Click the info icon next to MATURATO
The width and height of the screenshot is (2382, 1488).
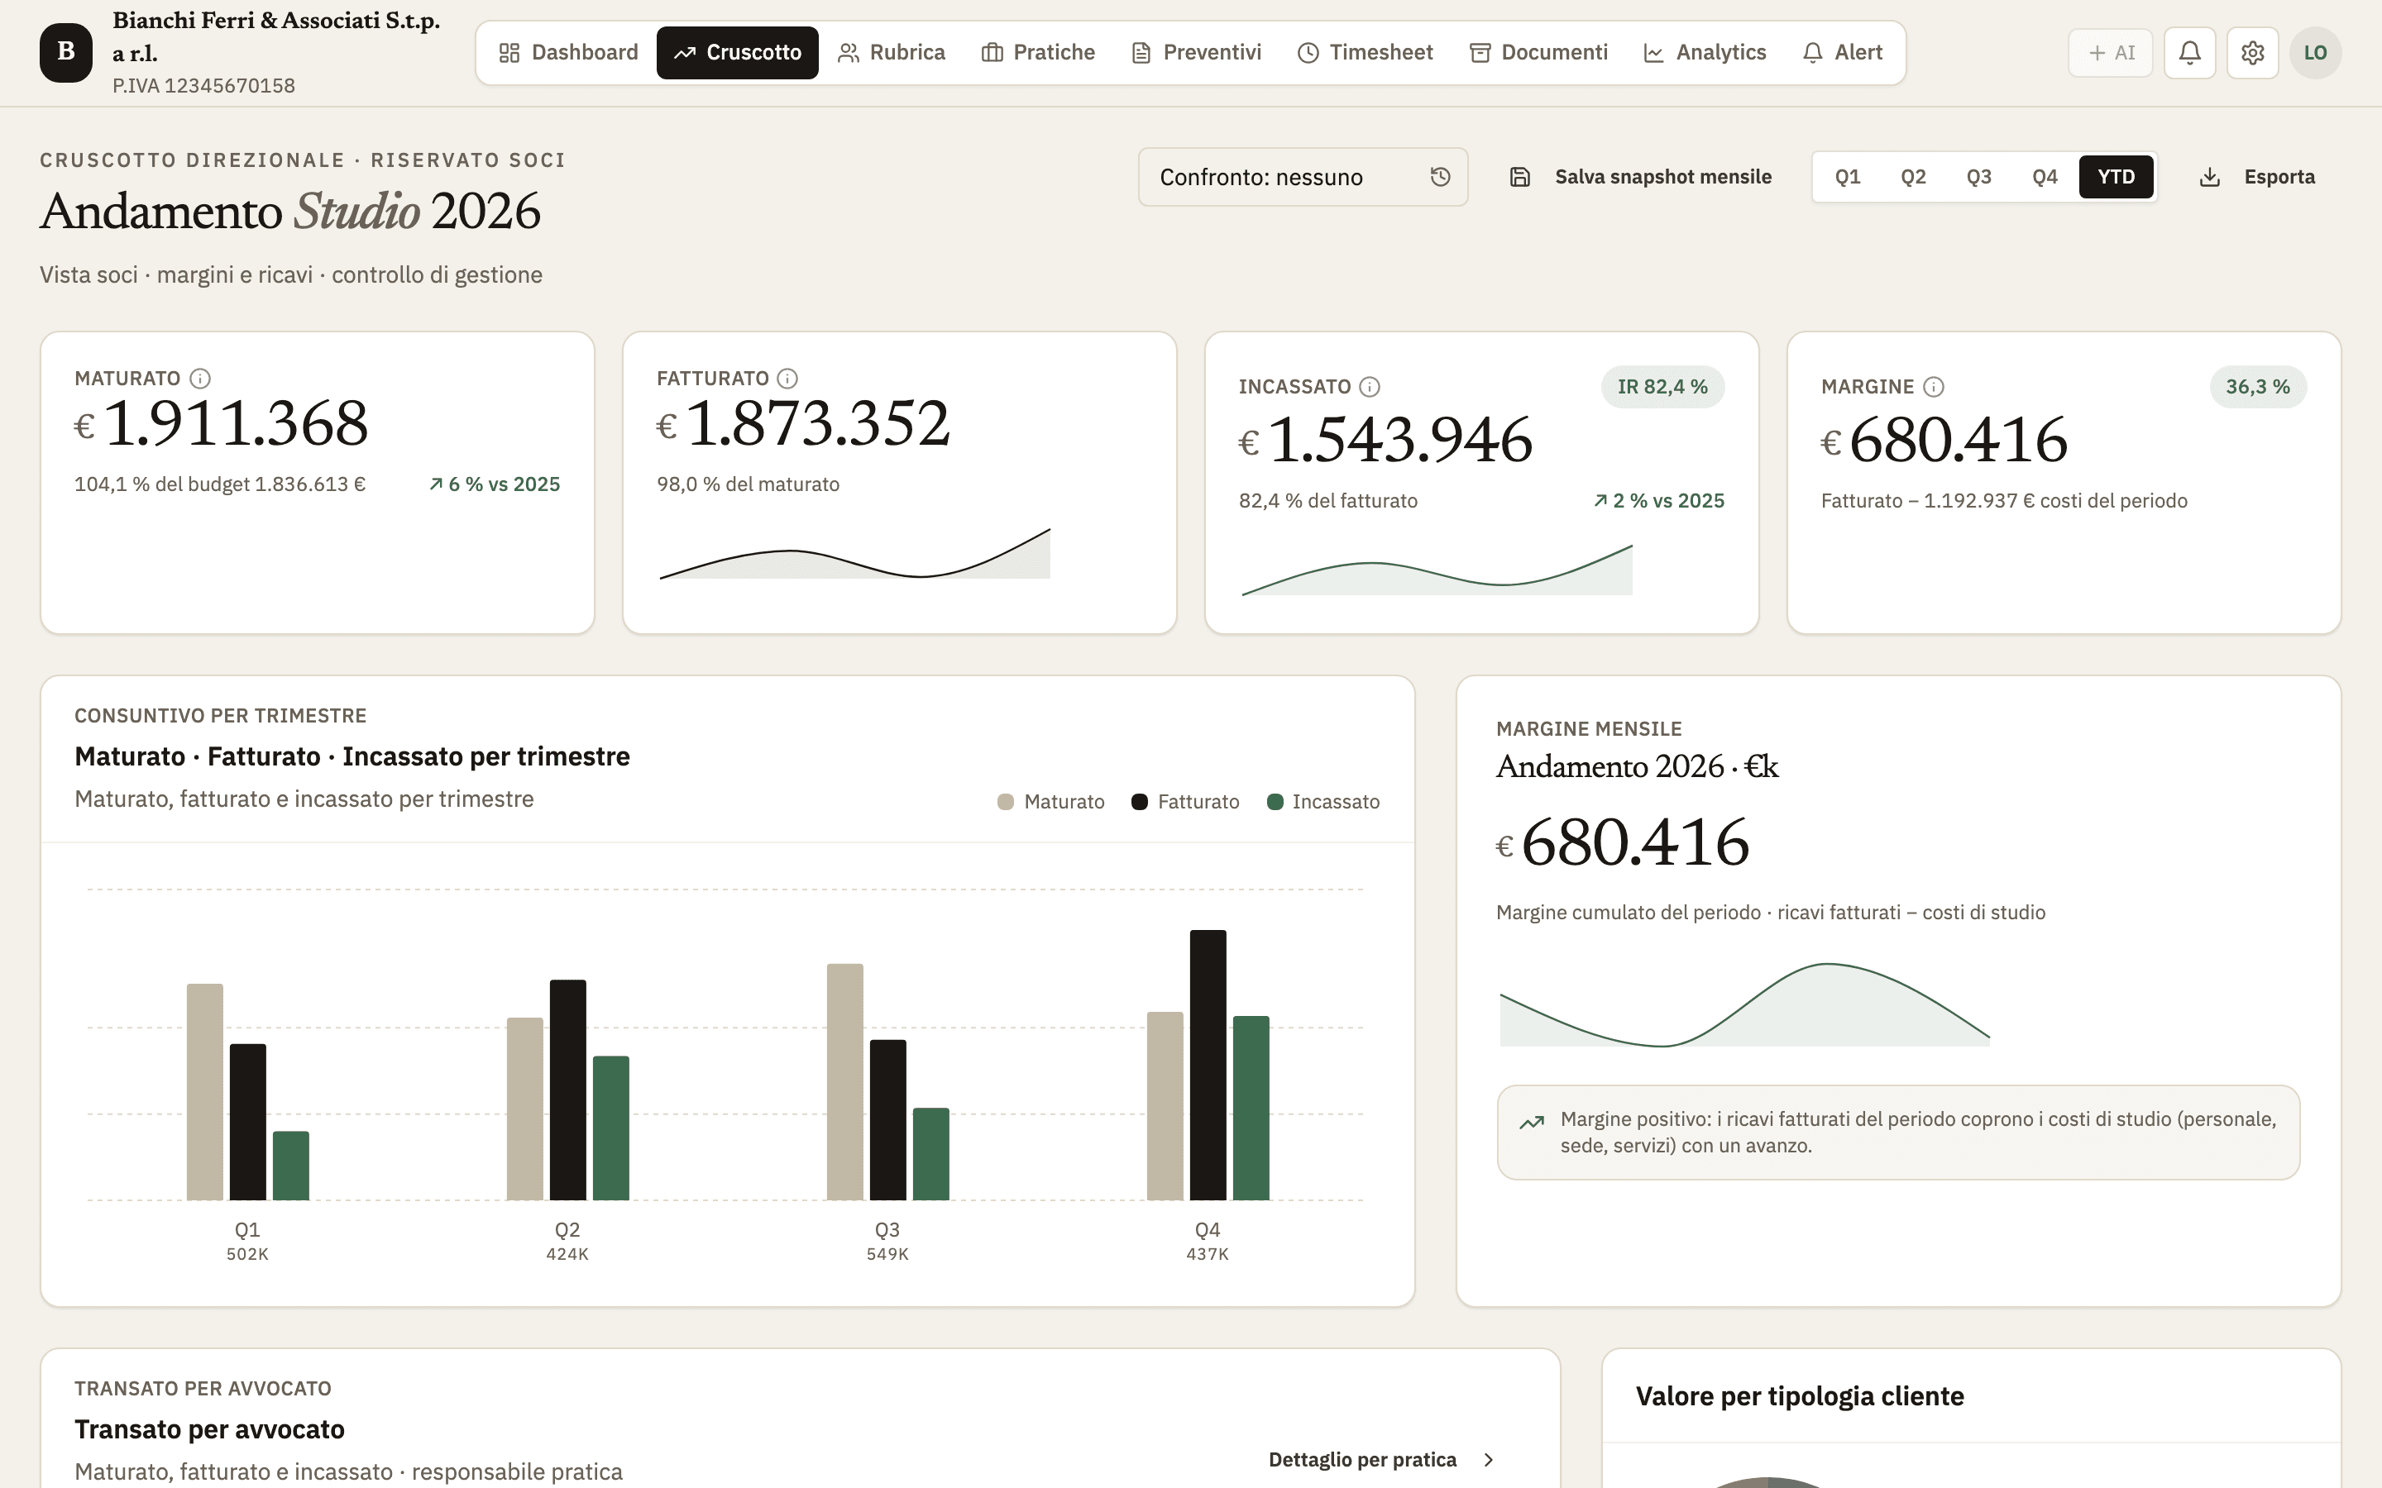click(x=200, y=378)
